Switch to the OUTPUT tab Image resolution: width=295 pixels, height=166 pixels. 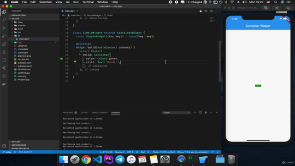pos(84,113)
